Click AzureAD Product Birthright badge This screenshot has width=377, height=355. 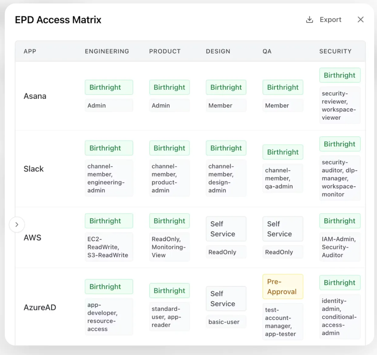(169, 290)
